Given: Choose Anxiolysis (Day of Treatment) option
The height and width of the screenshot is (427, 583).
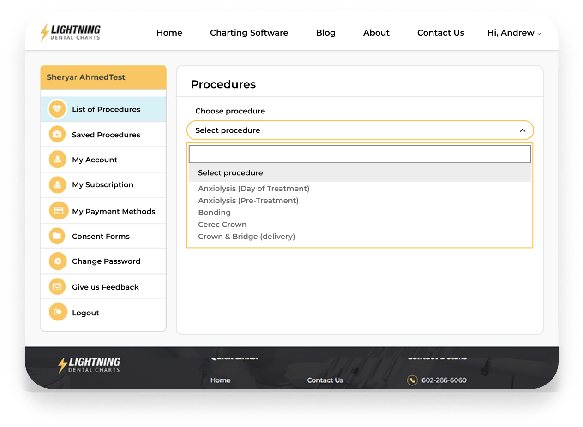Looking at the screenshot, I should pyautogui.click(x=253, y=189).
